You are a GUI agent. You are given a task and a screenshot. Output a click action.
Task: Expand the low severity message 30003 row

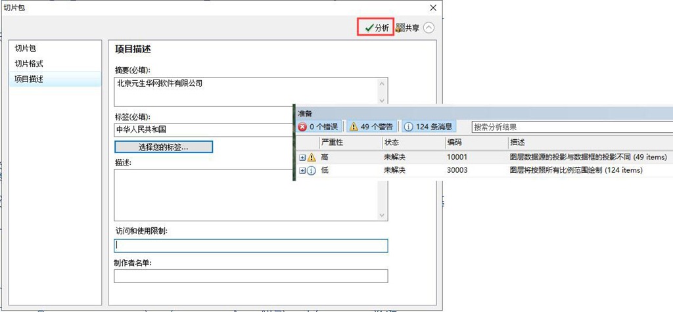302,171
